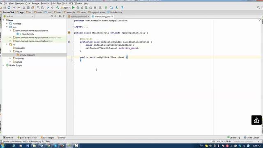Image resolution: width=263 pixels, height=148 pixels.
Task: Open the Terminal tool window
Action: 8,138
